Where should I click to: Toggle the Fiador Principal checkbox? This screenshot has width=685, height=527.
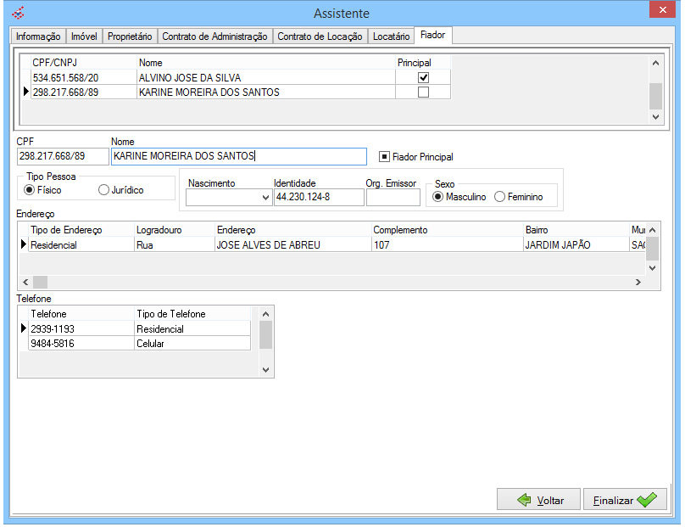384,157
